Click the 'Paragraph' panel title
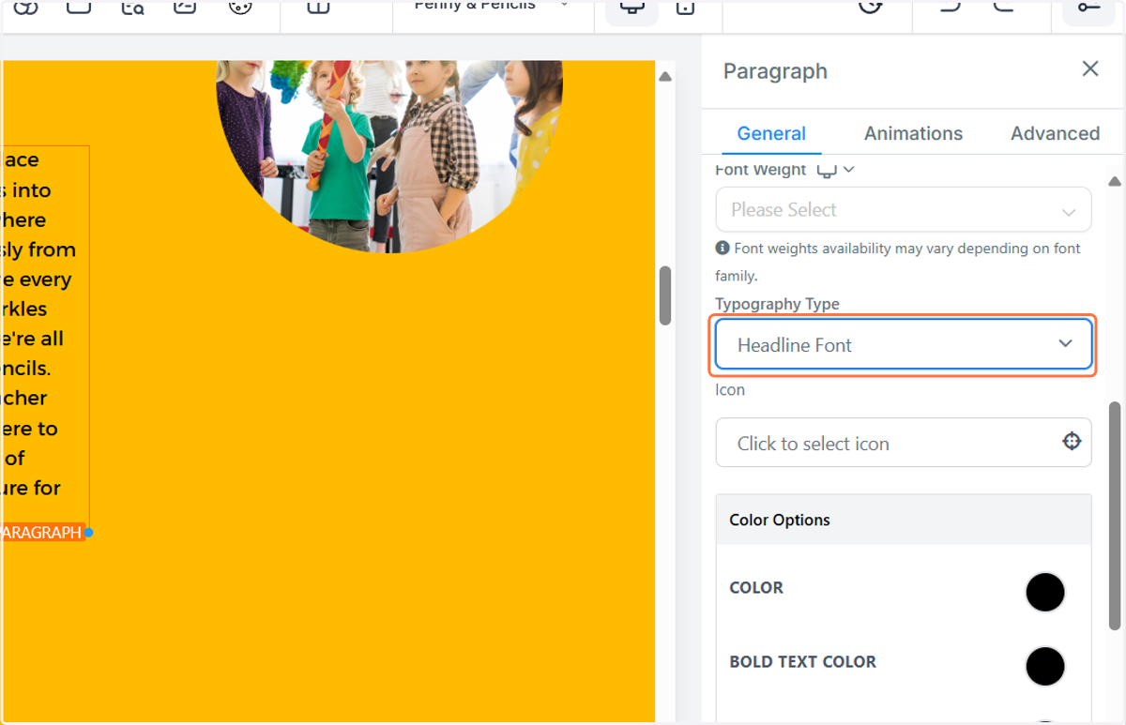 (775, 71)
